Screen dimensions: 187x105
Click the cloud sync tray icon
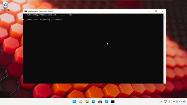174,101
